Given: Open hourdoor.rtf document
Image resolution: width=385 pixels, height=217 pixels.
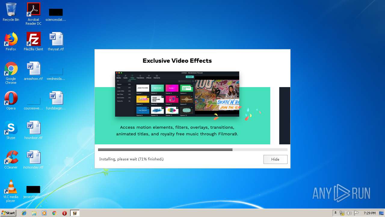Looking at the screenshot, I should pyautogui.click(x=33, y=130).
